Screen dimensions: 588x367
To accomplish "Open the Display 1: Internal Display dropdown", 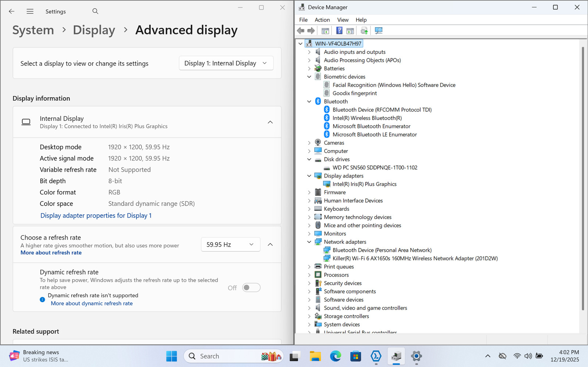I will tap(226, 63).
